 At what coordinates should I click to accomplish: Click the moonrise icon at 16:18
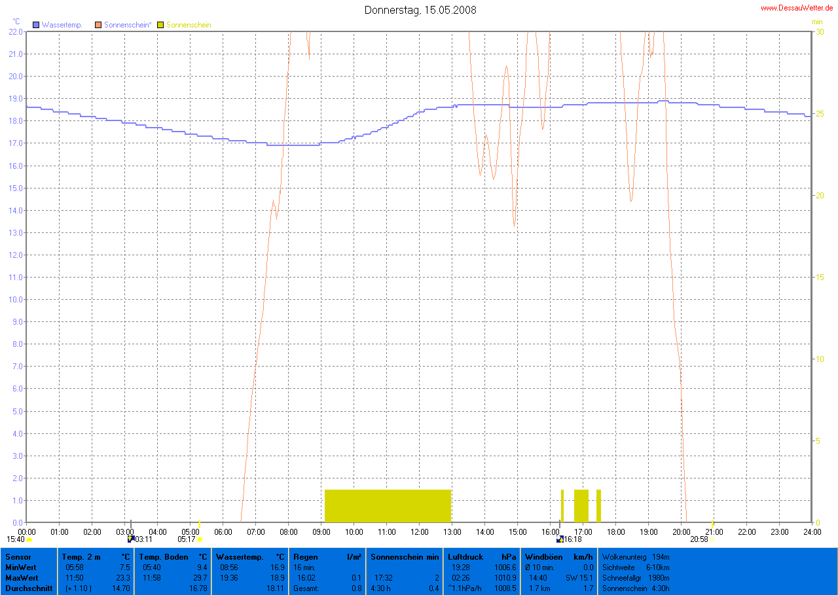pos(560,539)
